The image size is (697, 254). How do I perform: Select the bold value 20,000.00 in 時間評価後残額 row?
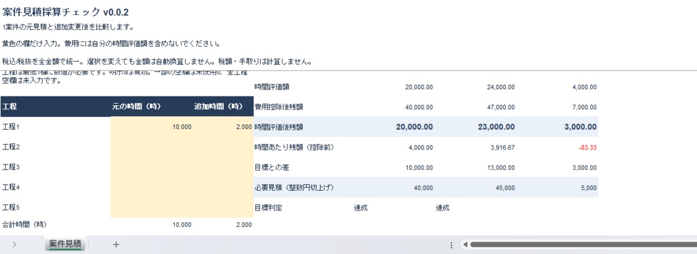click(x=415, y=127)
